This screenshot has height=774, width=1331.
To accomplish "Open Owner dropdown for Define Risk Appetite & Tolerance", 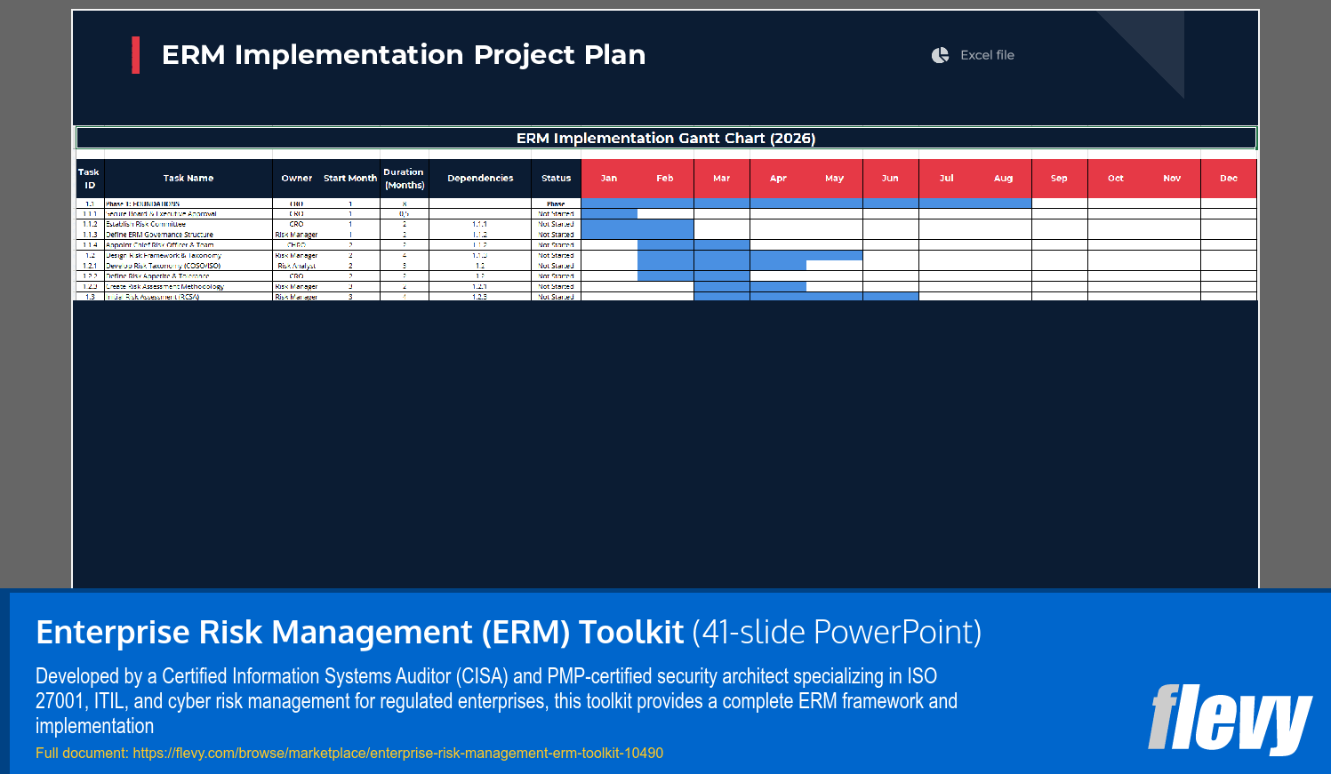I will click(x=297, y=276).
